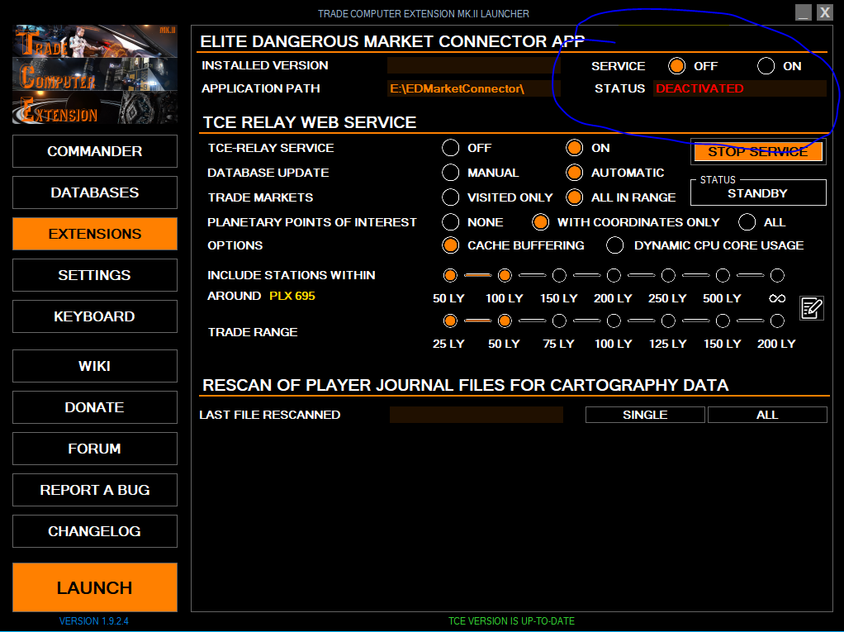Image resolution: width=844 pixels, height=632 pixels.
Task: Set include stations range to 50 LY
Action: point(450,276)
